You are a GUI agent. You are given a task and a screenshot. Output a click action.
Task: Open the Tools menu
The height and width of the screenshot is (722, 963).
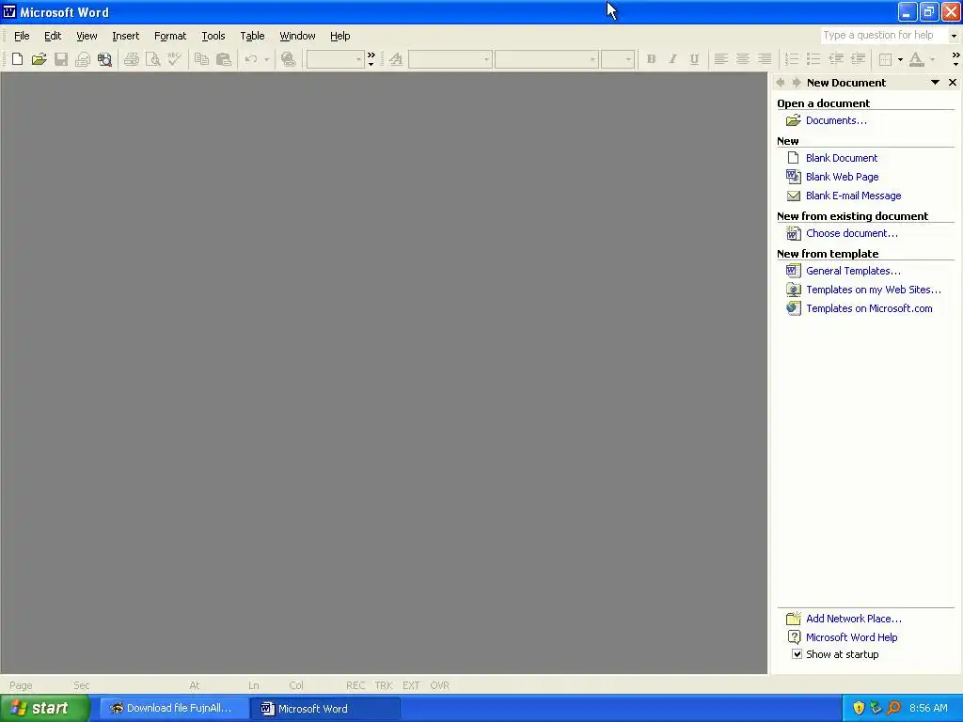coord(213,37)
